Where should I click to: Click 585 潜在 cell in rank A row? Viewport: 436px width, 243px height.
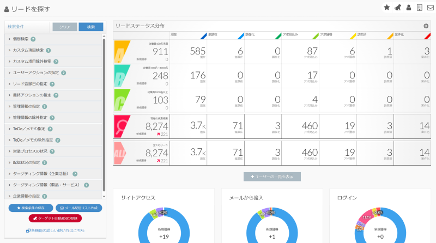188,52
